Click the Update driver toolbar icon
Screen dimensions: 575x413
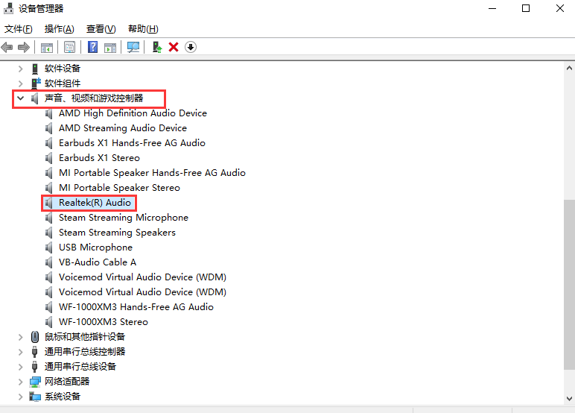[x=156, y=47]
